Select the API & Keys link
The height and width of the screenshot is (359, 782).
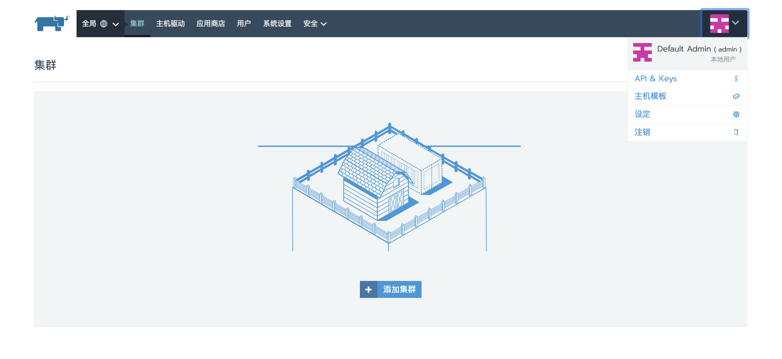click(655, 79)
